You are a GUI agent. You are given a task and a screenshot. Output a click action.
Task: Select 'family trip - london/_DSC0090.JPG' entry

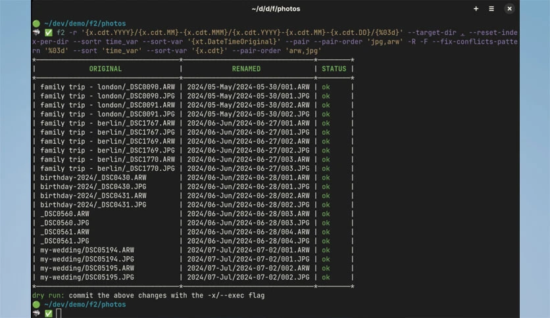pos(107,96)
